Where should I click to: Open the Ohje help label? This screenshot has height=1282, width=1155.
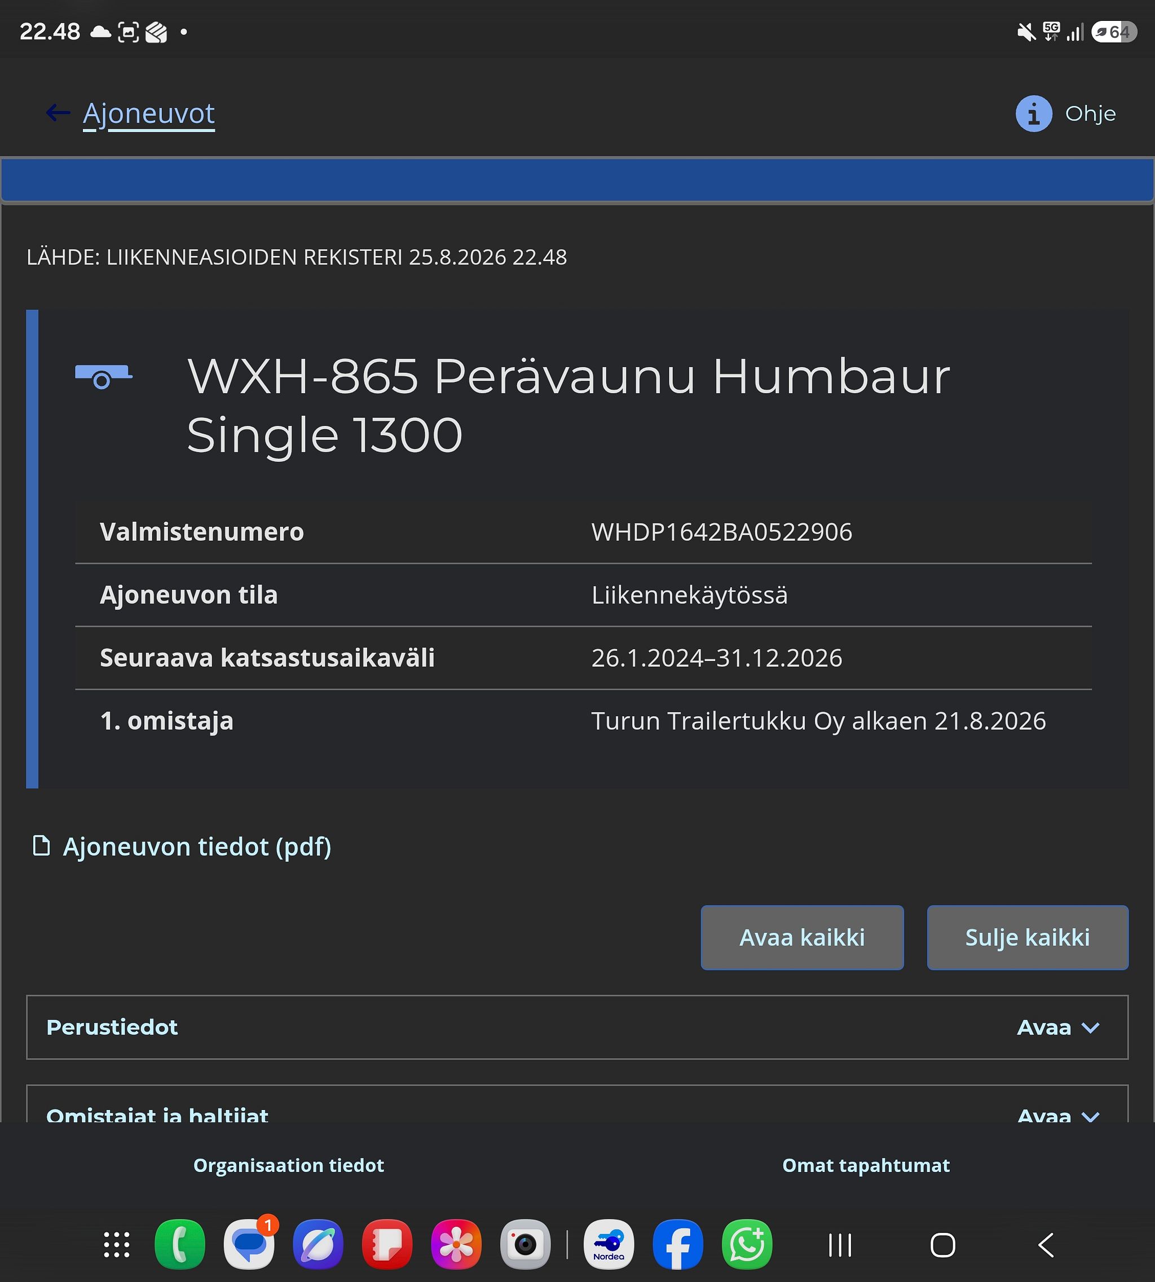tap(1090, 113)
